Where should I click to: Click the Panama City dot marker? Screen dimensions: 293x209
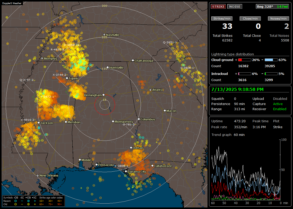(126, 171)
